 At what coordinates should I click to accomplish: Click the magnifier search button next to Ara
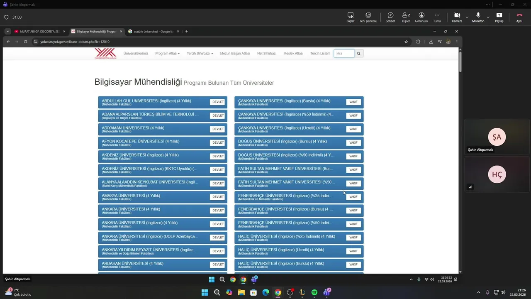pyautogui.click(x=359, y=54)
